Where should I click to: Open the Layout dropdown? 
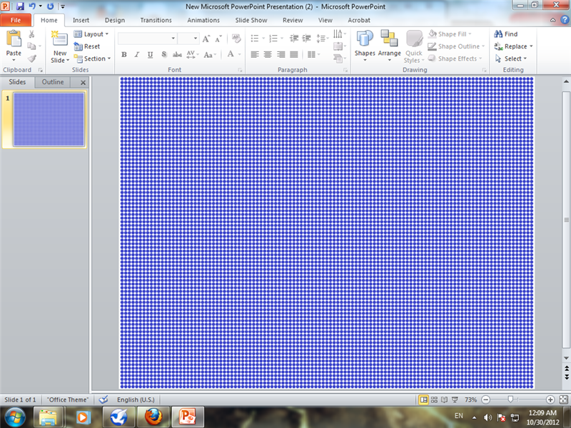[x=92, y=34]
